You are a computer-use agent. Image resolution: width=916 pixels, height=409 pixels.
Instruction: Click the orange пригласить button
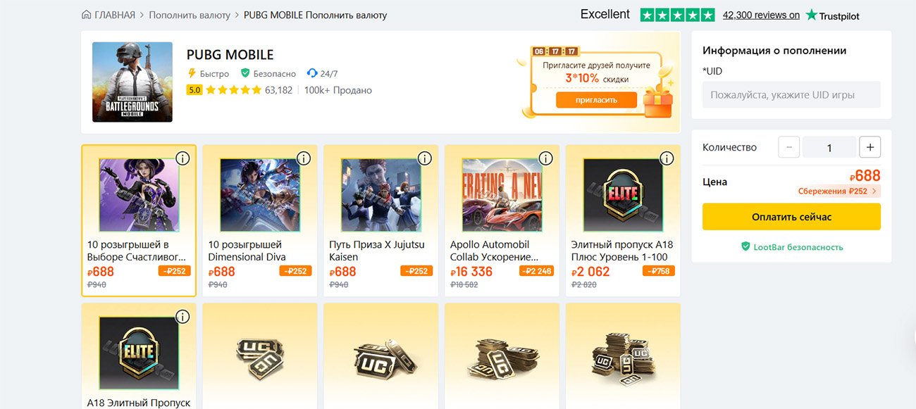pos(598,99)
